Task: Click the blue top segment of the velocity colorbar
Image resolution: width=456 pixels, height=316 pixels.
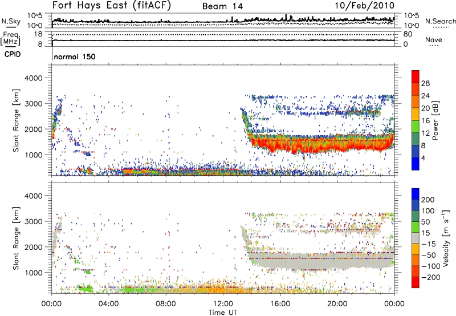Action: point(416,194)
